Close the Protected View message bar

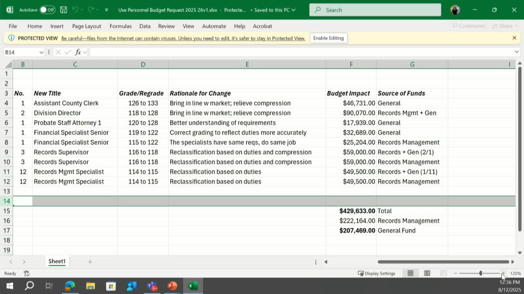tap(514, 38)
